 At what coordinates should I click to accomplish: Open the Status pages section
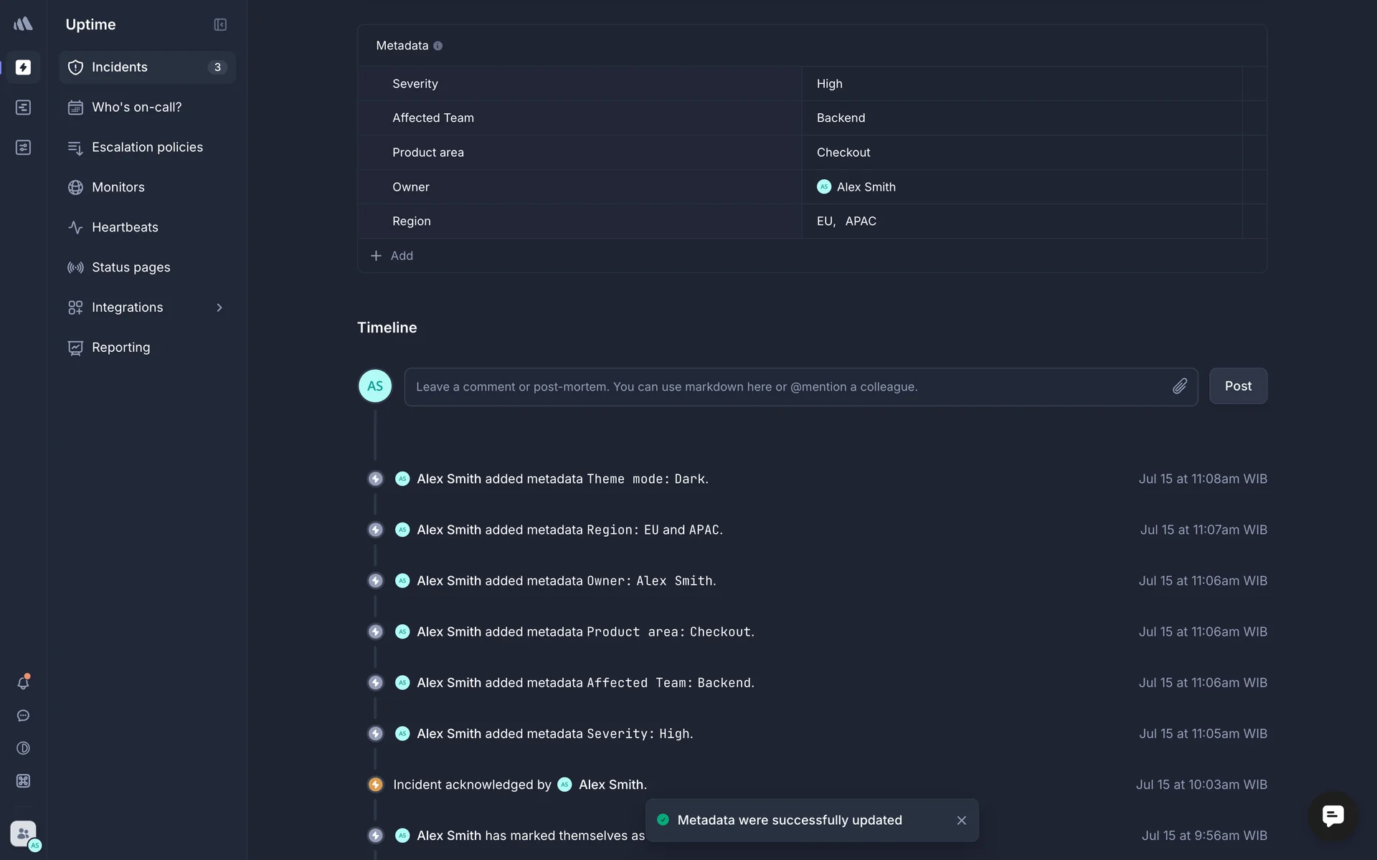click(x=131, y=267)
